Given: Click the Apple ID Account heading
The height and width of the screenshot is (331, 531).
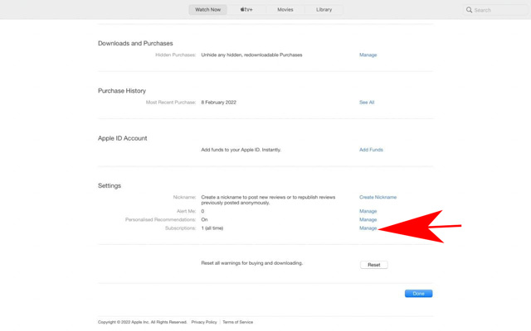Looking at the screenshot, I should click(x=122, y=138).
